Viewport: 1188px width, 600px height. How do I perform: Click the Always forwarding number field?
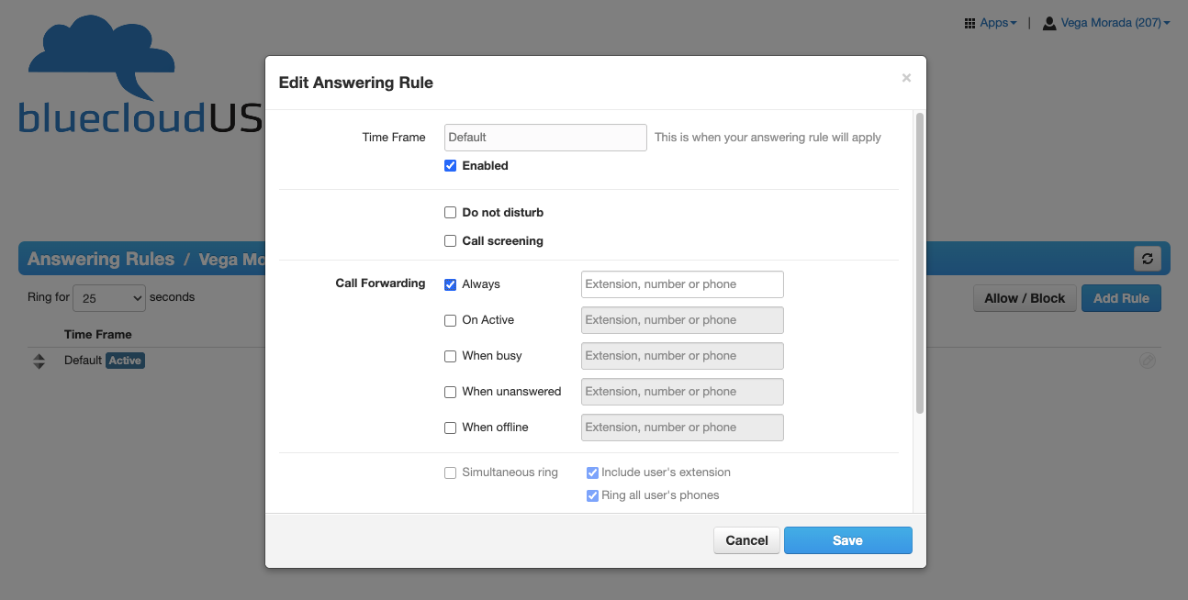(x=682, y=284)
